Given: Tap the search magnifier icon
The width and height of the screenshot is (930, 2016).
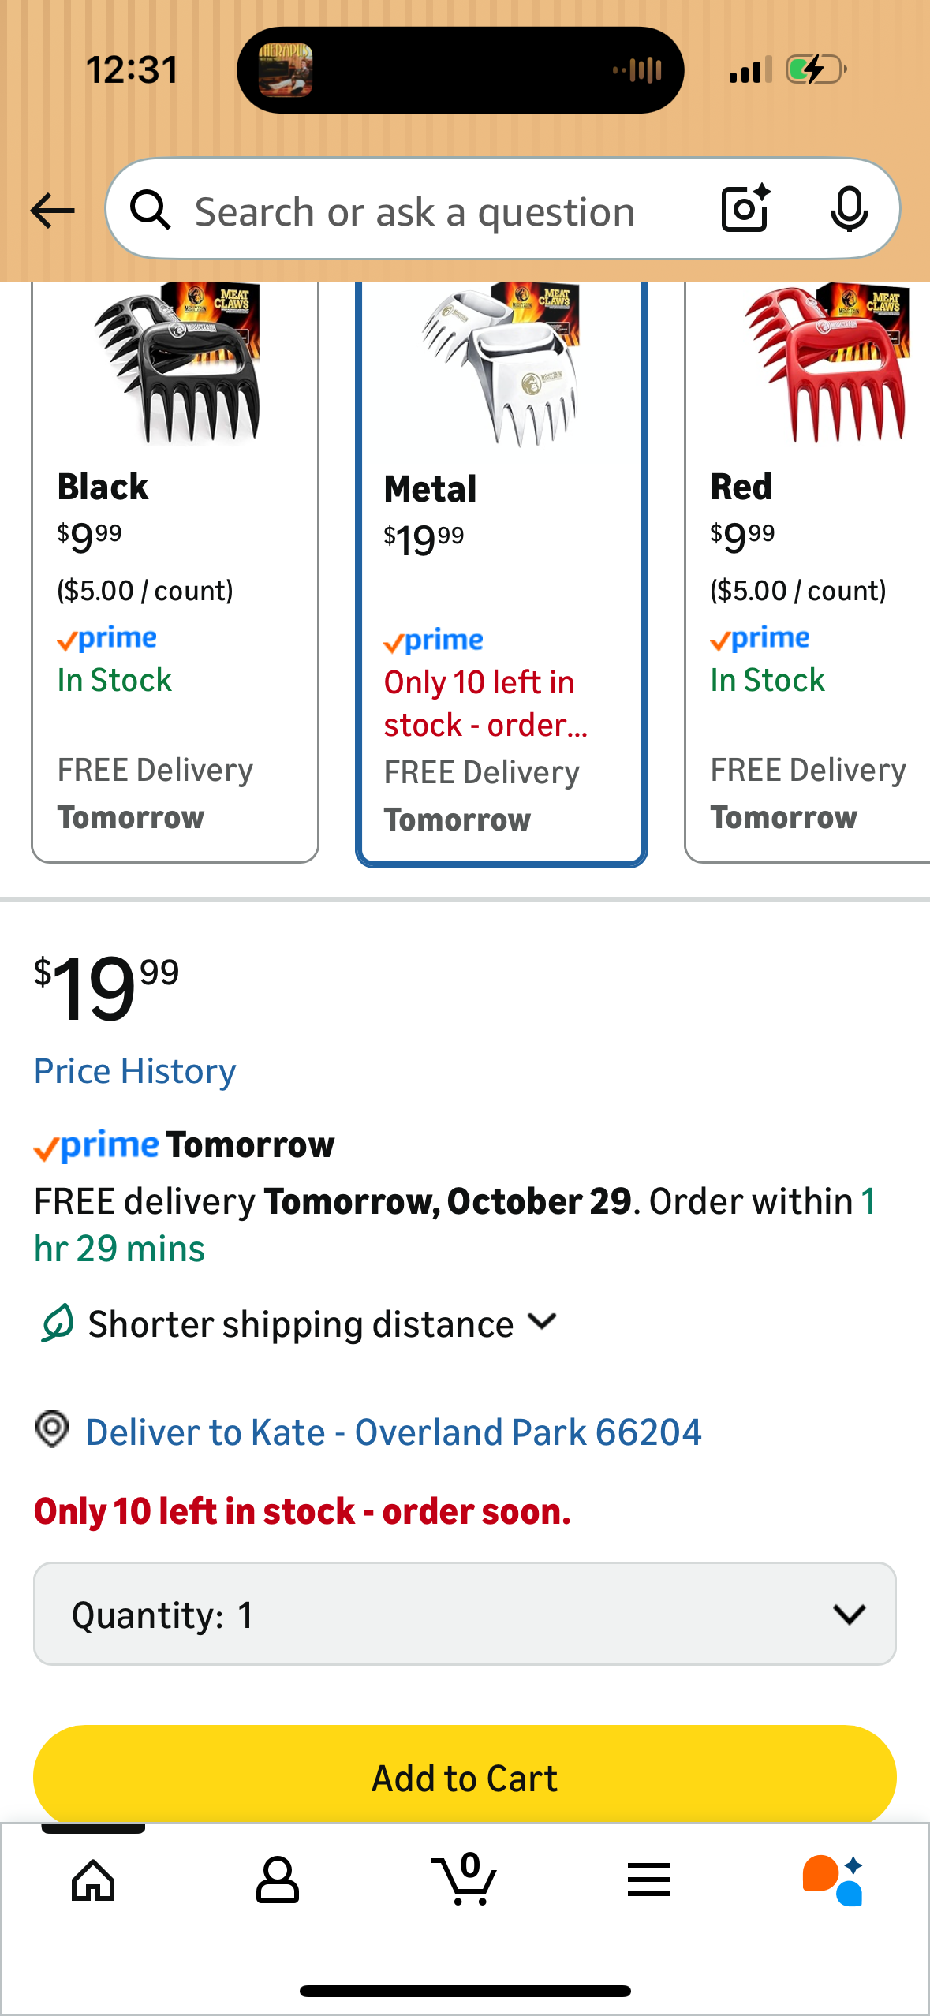Looking at the screenshot, I should point(150,211).
